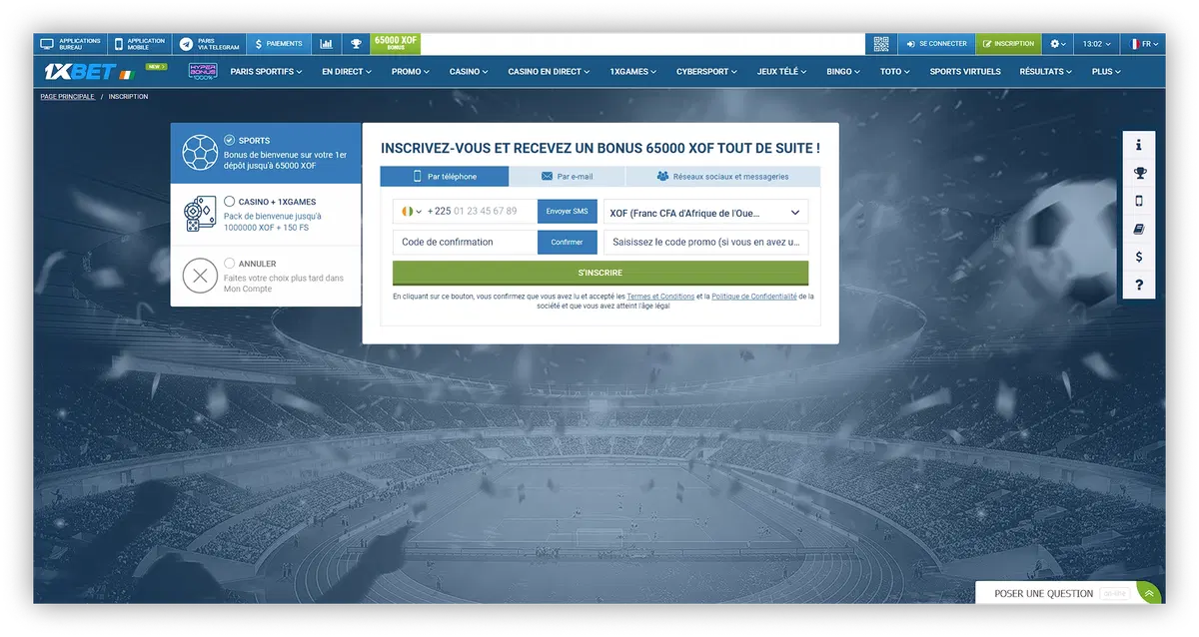Screen dimensions: 1199x637
Task: Expand the Résultats menu
Action: (1045, 72)
